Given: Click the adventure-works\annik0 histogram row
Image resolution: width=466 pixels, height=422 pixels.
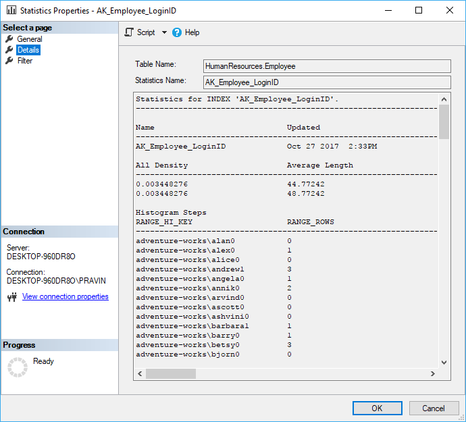Looking at the screenshot, I should pyautogui.click(x=213, y=288).
